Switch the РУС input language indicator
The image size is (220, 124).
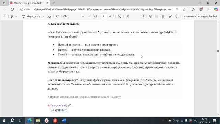195,121
